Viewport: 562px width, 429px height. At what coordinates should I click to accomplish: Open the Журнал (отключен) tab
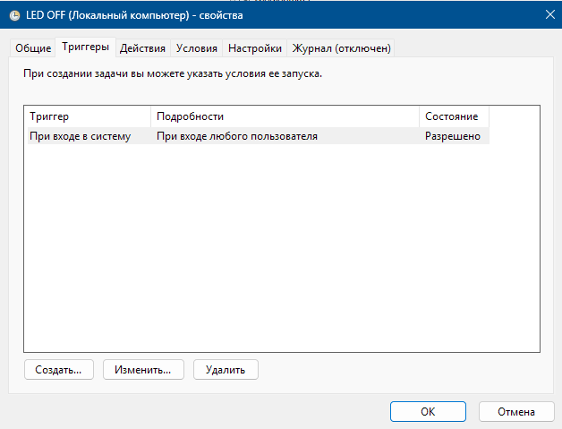(342, 48)
